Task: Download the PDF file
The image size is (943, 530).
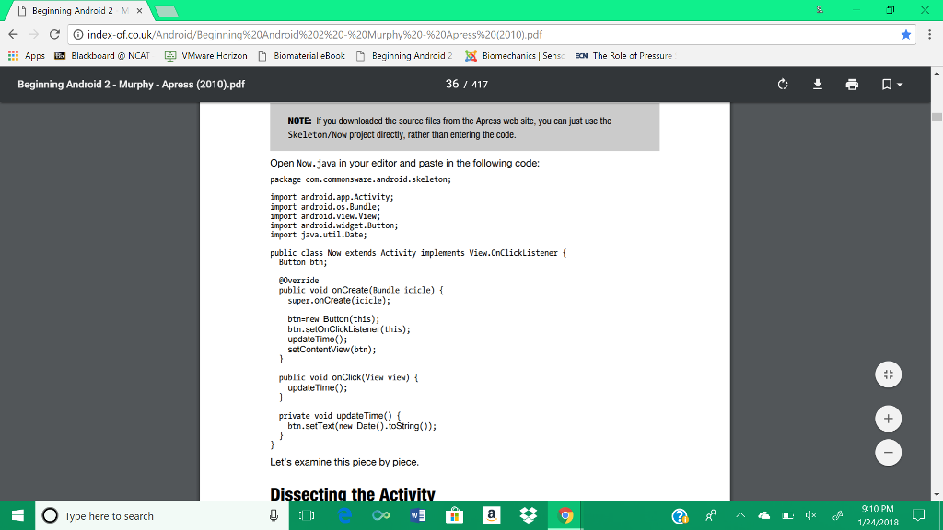Action: (817, 84)
